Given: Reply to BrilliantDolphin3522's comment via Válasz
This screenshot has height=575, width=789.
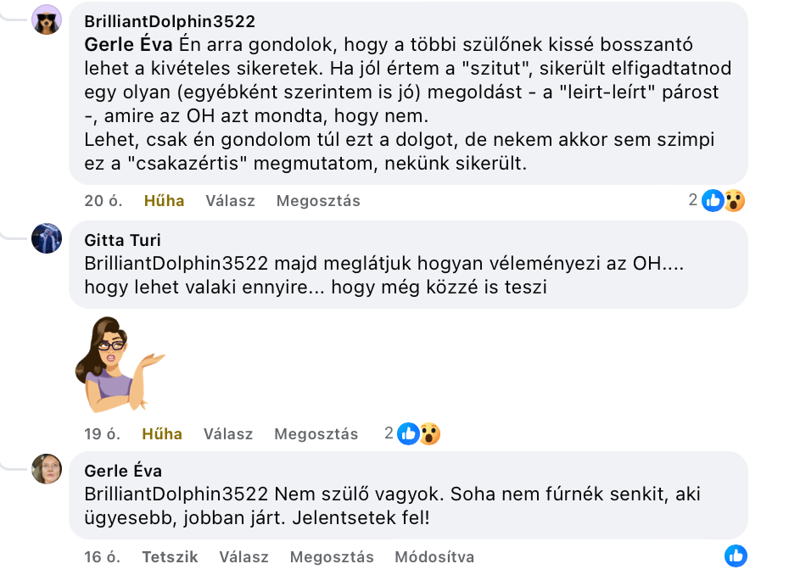Looking at the screenshot, I should point(230,201).
